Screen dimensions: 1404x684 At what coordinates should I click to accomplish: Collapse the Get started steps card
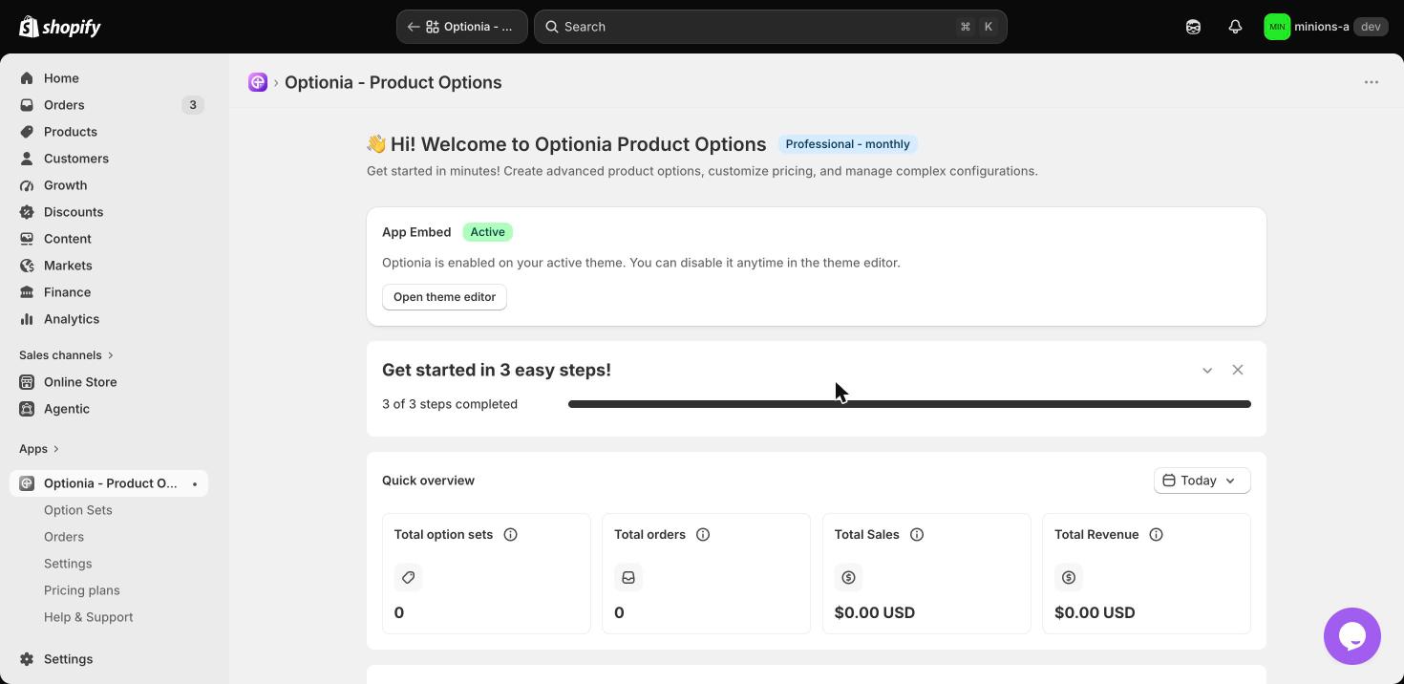(x=1207, y=370)
